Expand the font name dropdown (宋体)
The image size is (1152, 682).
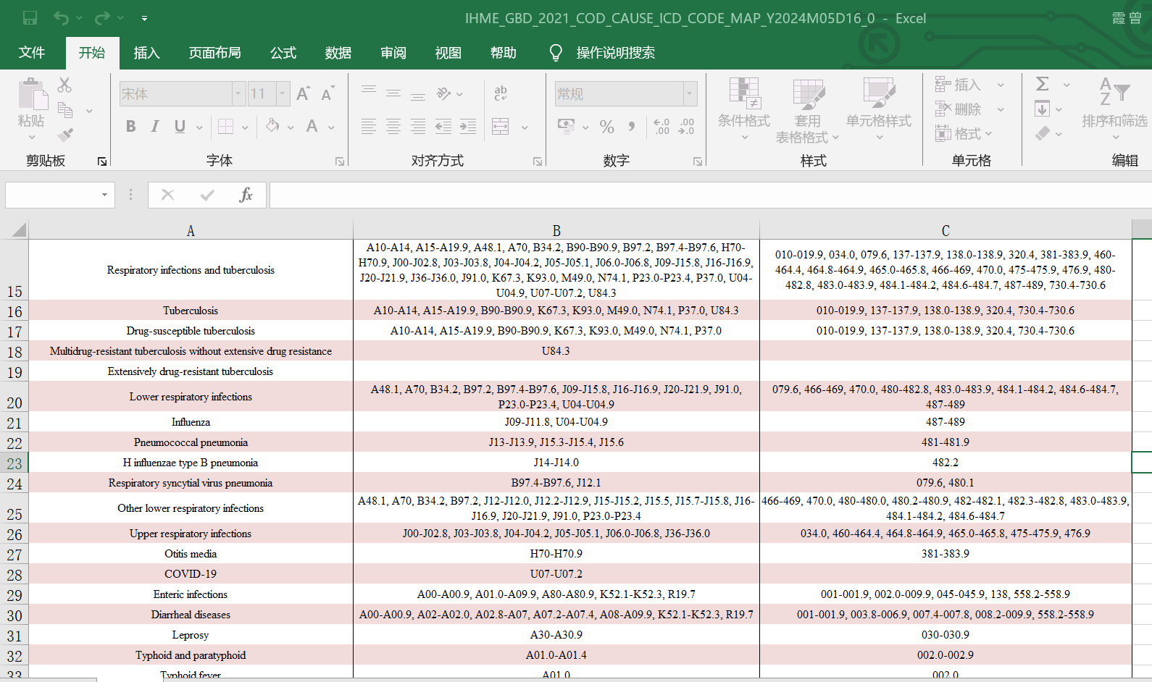pos(238,93)
